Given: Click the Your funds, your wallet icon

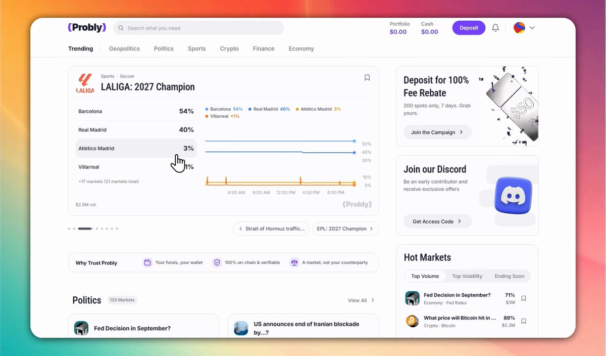Looking at the screenshot, I should click(x=147, y=262).
